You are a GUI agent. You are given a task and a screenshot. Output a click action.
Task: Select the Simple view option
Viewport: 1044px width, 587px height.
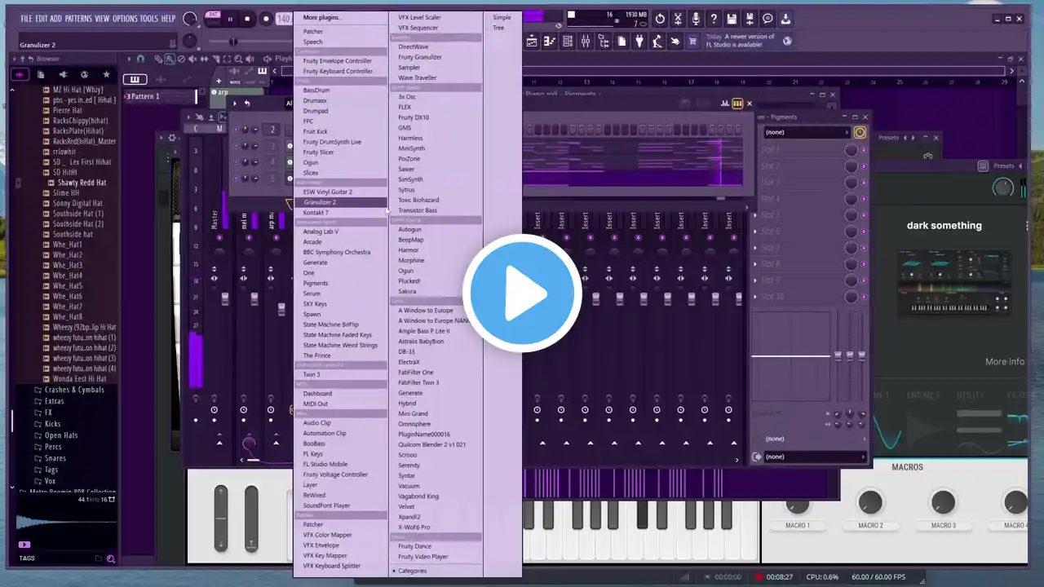click(502, 17)
